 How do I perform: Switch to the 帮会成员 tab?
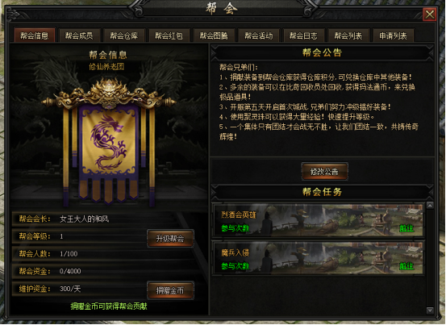[79, 35]
